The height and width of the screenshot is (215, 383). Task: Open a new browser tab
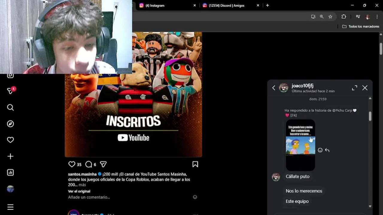tap(268, 5)
